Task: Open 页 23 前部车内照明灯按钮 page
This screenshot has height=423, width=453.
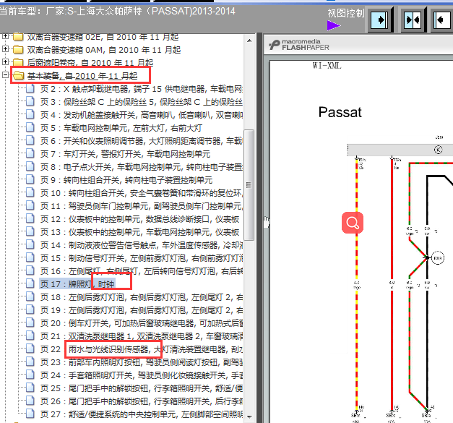Action: coord(142,362)
